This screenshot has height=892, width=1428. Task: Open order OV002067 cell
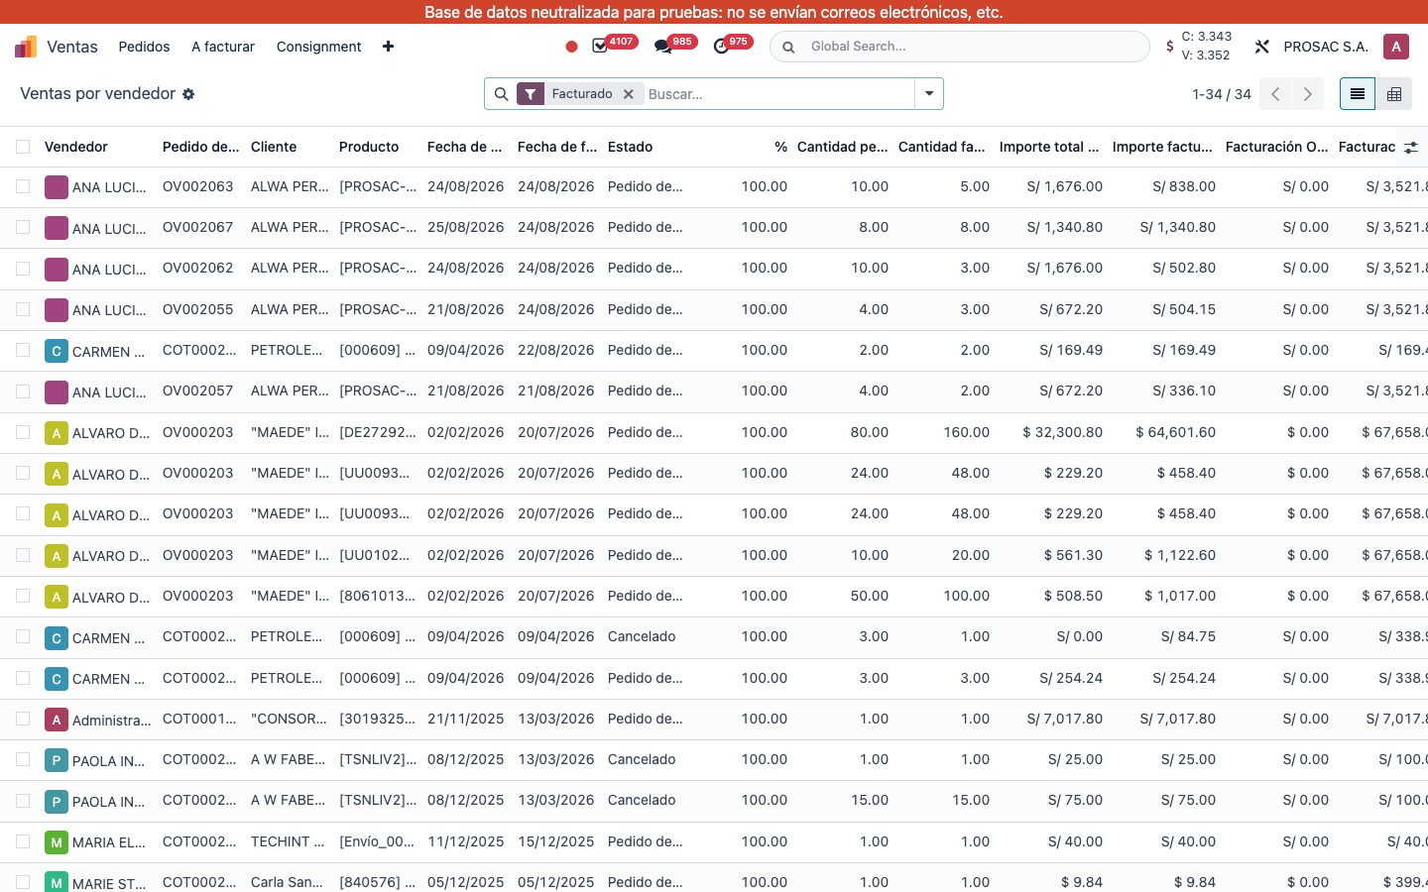[x=198, y=227]
